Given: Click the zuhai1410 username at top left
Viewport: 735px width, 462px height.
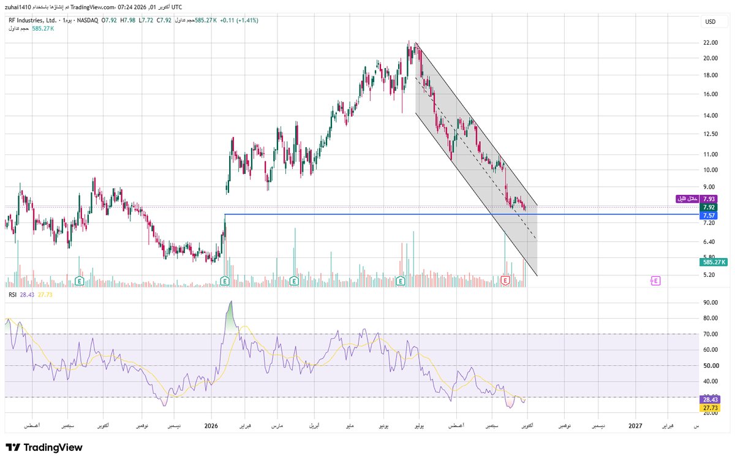Looking at the screenshot, I should coord(17,7).
